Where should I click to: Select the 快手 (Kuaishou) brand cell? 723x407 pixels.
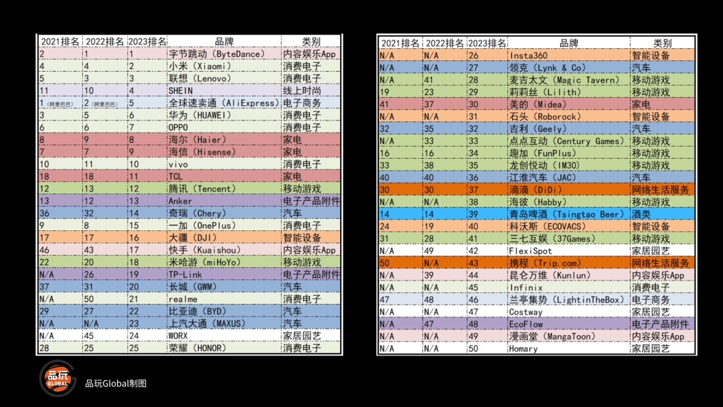point(224,250)
